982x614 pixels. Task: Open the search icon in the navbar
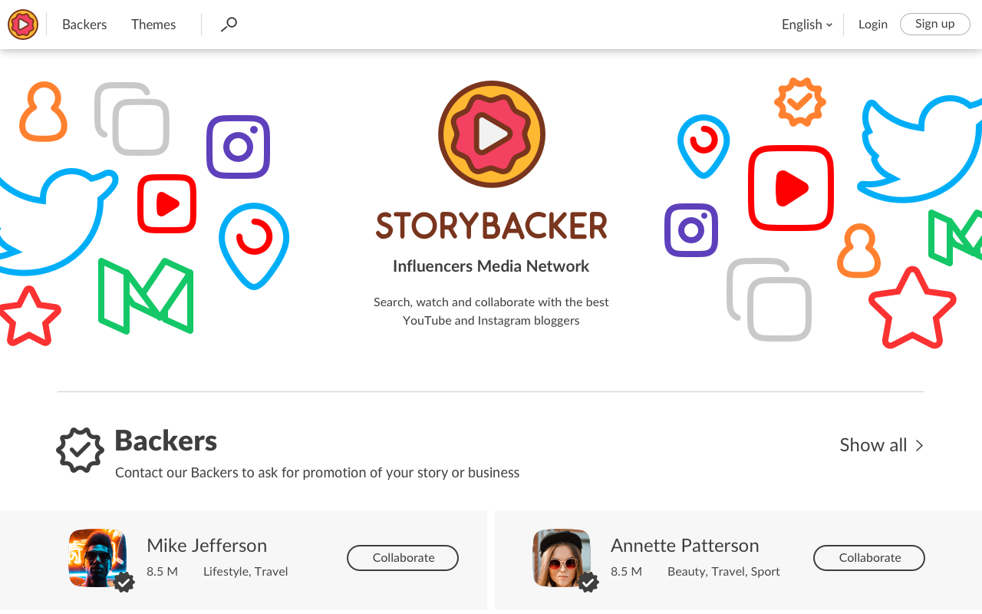(x=228, y=25)
